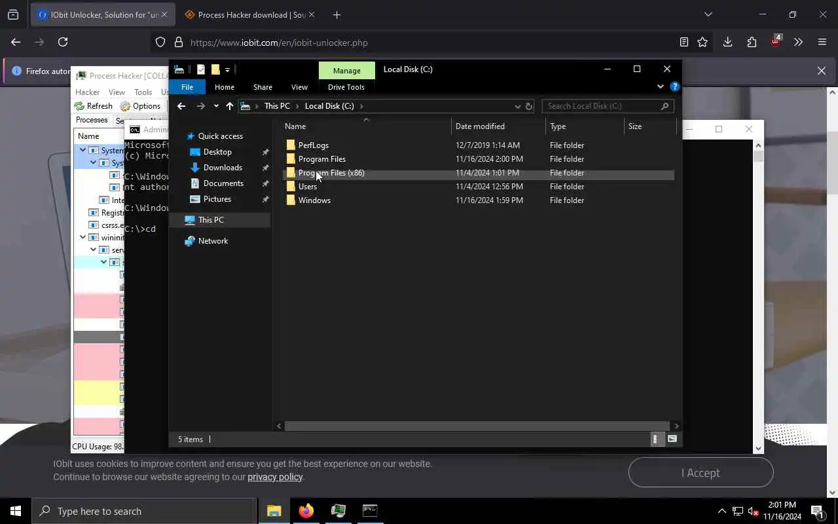
Task: Click Explorer forward arrow
Action: (x=201, y=106)
